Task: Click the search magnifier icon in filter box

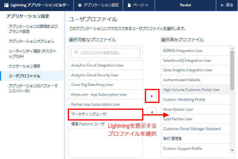Action: pos(76,52)
